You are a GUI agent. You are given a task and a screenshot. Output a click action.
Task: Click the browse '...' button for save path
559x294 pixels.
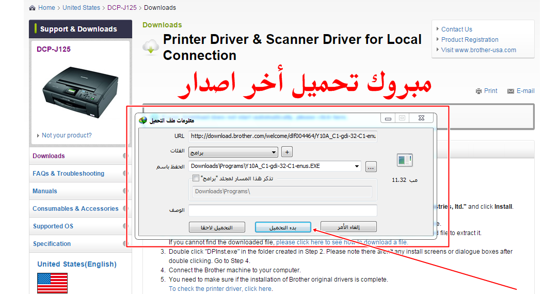pos(371,166)
